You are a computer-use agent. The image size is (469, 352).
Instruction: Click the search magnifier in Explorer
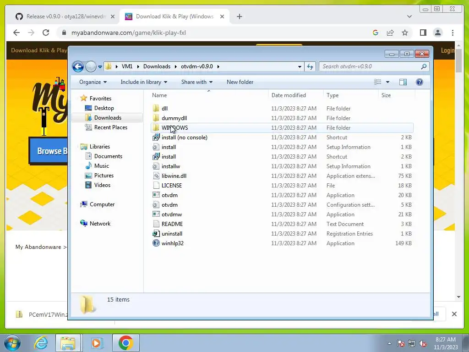click(x=424, y=66)
